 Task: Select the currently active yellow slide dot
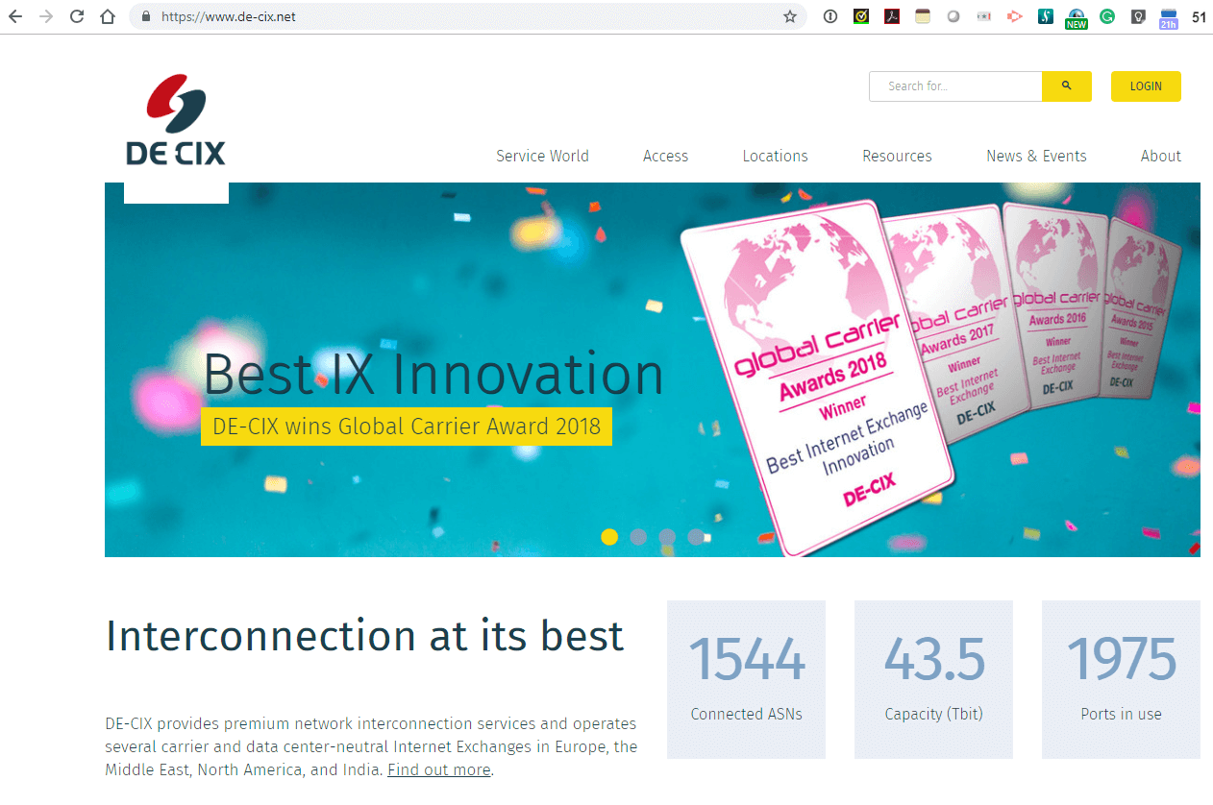609,537
